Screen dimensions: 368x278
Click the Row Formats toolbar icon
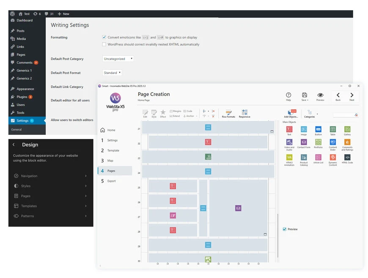click(x=228, y=112)
